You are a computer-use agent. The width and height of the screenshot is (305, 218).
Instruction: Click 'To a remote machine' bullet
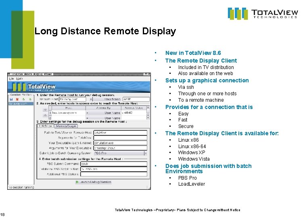(201, 100)
